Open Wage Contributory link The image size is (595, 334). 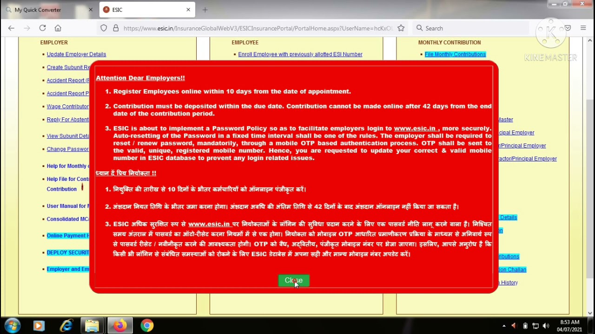click(68, 106)
